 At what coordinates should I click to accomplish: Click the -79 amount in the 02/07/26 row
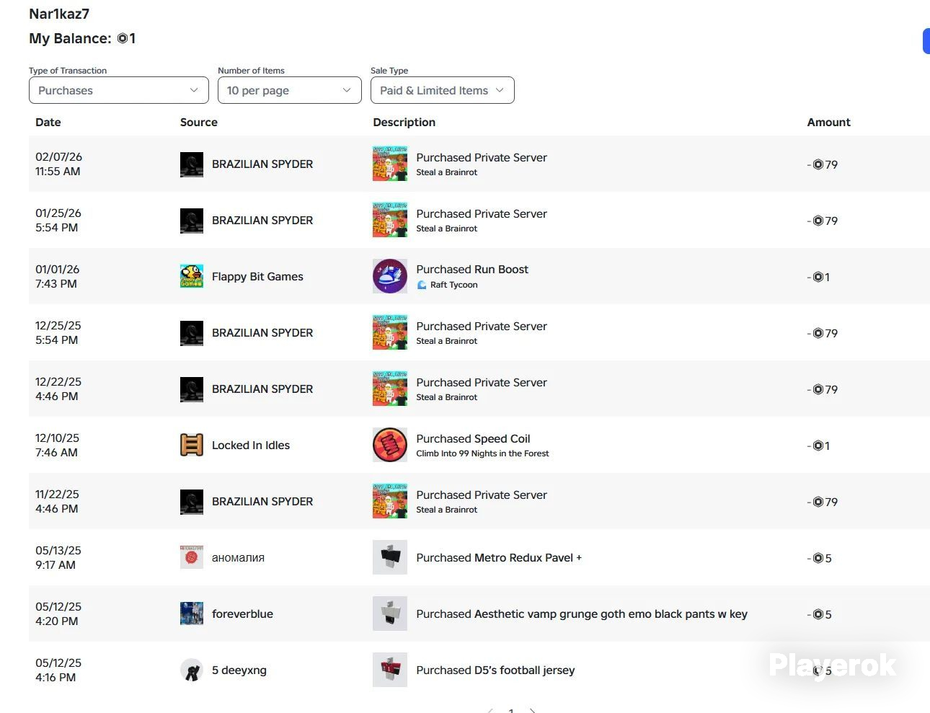coord(823,164)
